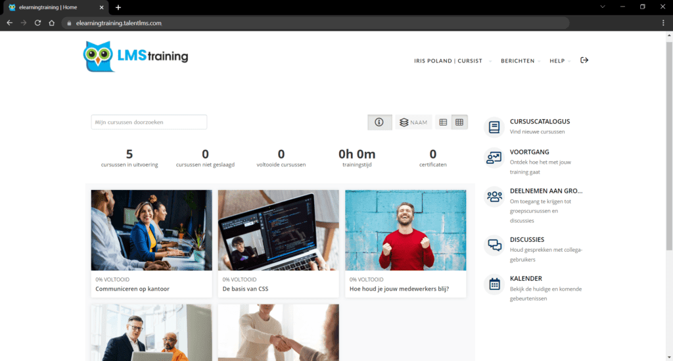This screenshot has height=361, width=673.
Task: Open the browser three-dot menu
Action: (x=663, y=23)
